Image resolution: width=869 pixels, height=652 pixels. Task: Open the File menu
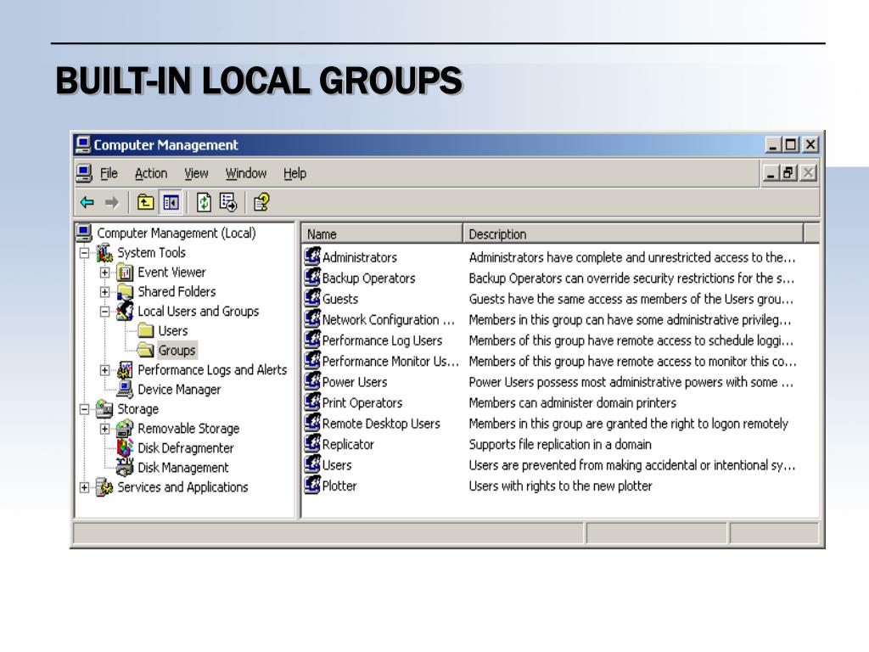(109, 173)
